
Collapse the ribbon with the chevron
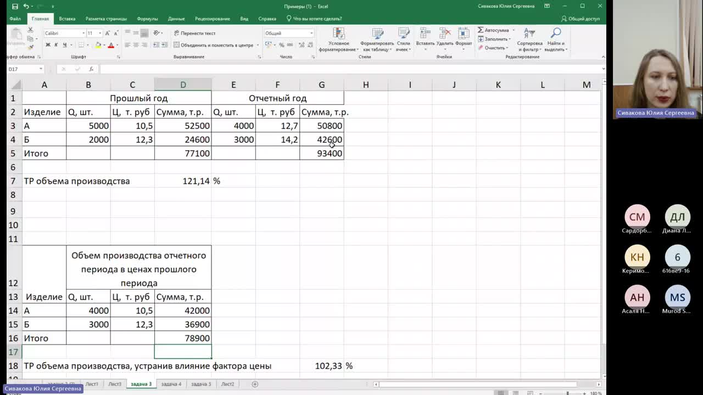point(603,57)
